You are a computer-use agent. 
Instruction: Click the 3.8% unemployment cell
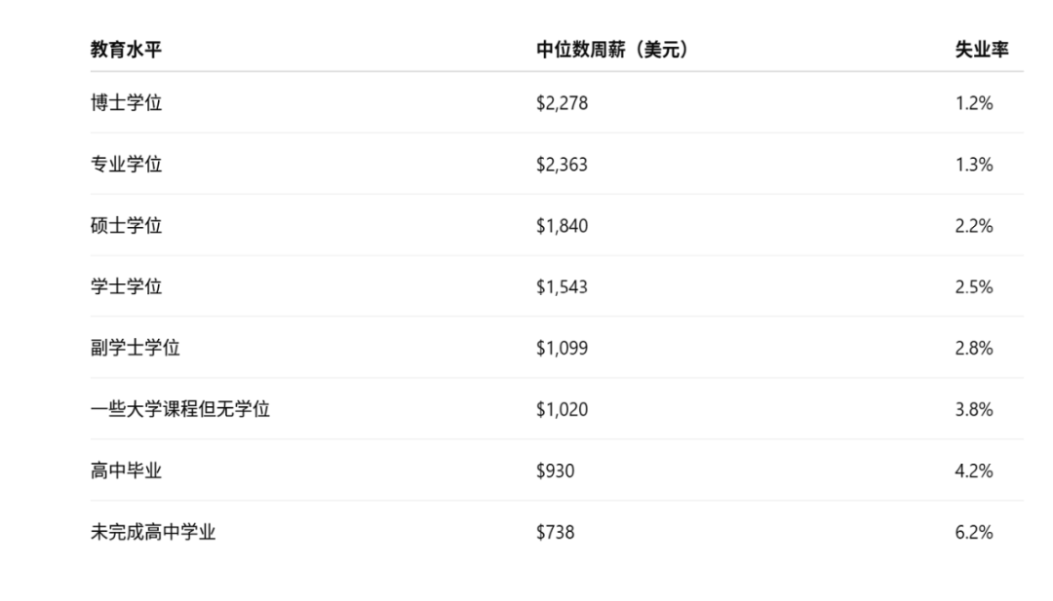(x=974, y=409)
